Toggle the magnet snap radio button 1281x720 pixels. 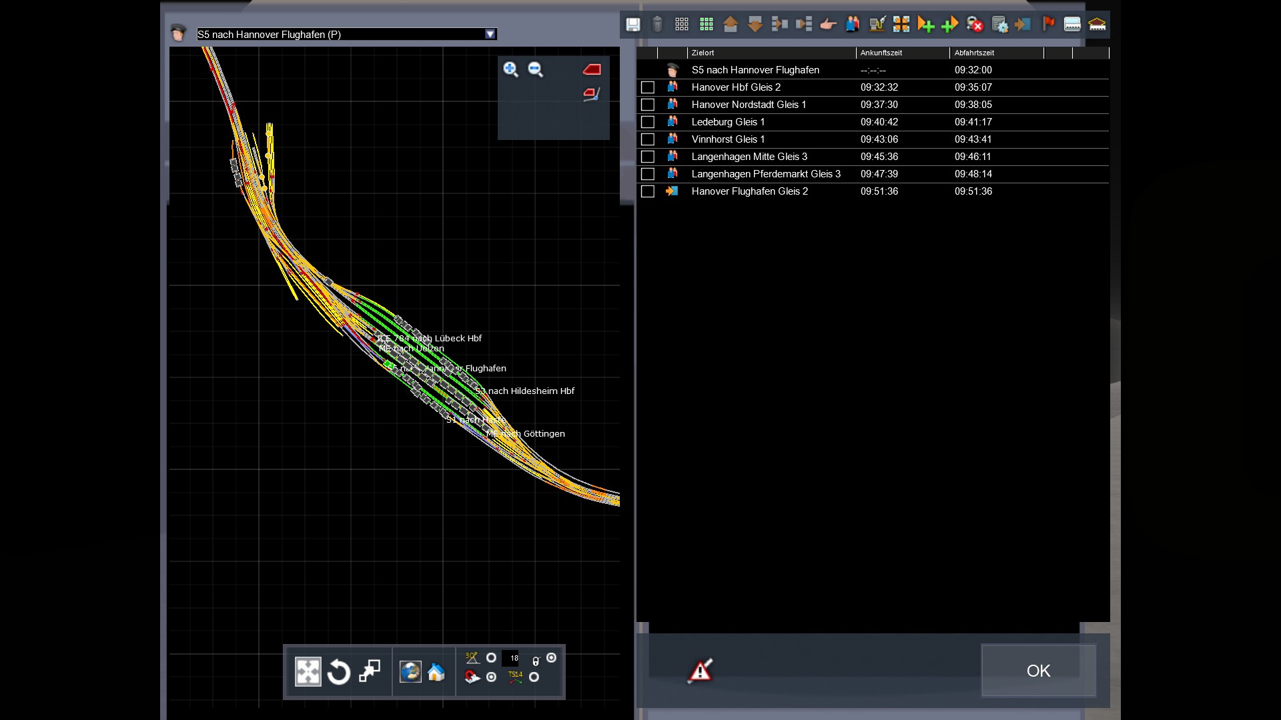click(492, 677)
